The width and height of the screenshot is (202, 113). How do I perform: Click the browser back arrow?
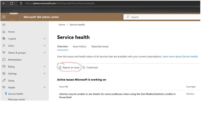click(x=4, y=3)
